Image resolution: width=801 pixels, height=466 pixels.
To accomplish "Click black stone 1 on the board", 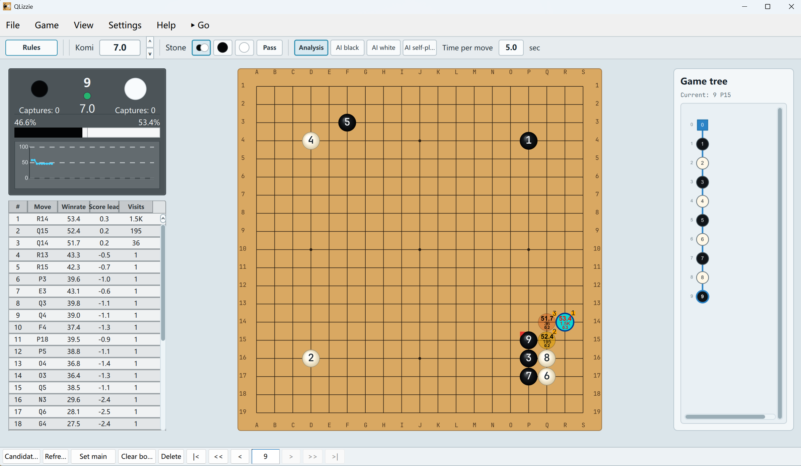I will (529, 141).
